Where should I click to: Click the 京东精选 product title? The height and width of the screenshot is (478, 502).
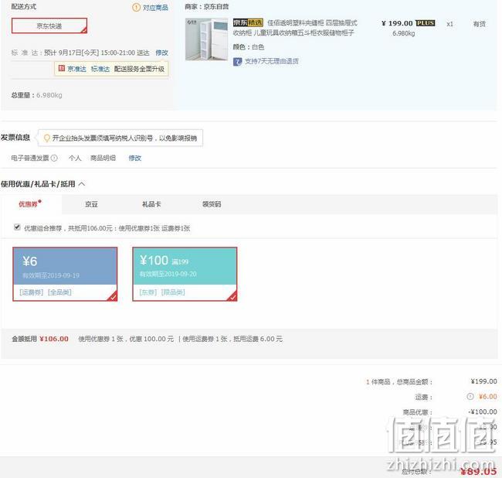coord(295,28)
